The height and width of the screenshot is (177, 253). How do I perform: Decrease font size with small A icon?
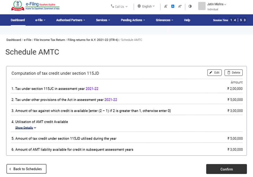coord(166,6)
